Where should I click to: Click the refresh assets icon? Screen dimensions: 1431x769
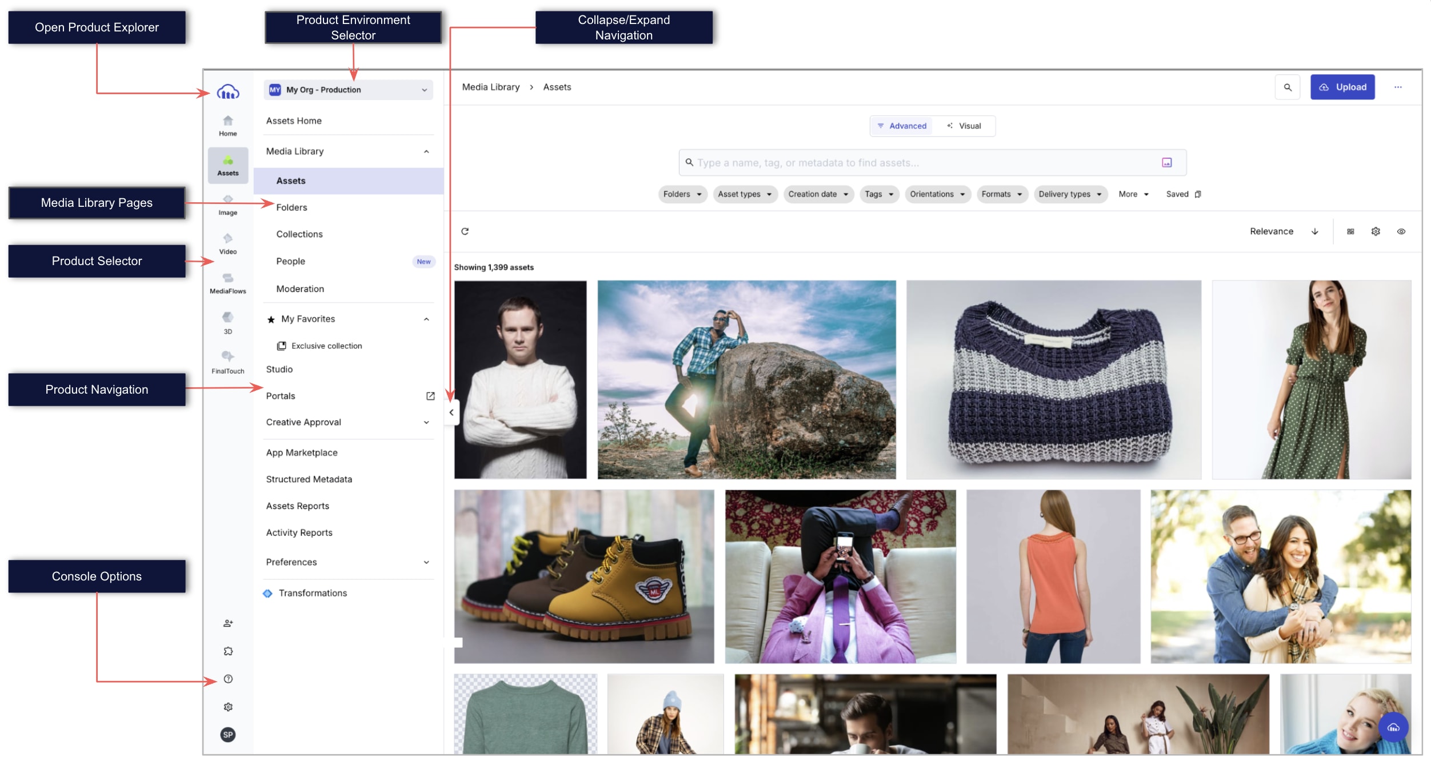coord(465,231)
